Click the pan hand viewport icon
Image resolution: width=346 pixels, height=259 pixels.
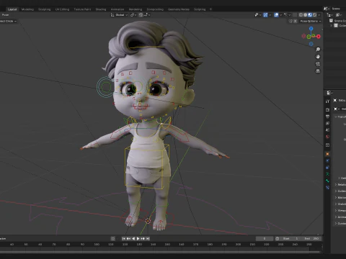[318, 57]
